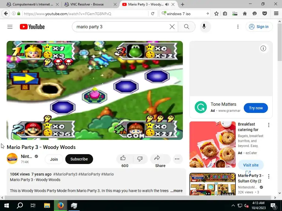
Task: Submit YouTube search with magnifier button
Action: click(x=186, y=27)
